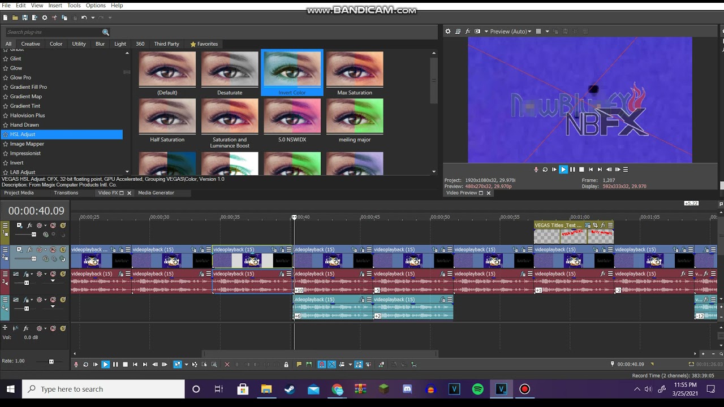Click the Insert Region icon
724x407 pixels.
click(x=309, y=365)
